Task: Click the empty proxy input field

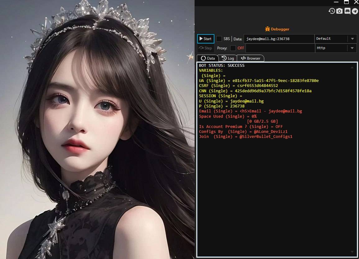Action: (280, 48)
